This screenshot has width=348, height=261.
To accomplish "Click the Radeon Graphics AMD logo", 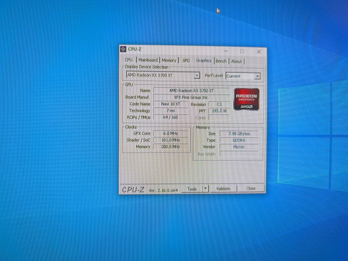I will click(246, 99).
